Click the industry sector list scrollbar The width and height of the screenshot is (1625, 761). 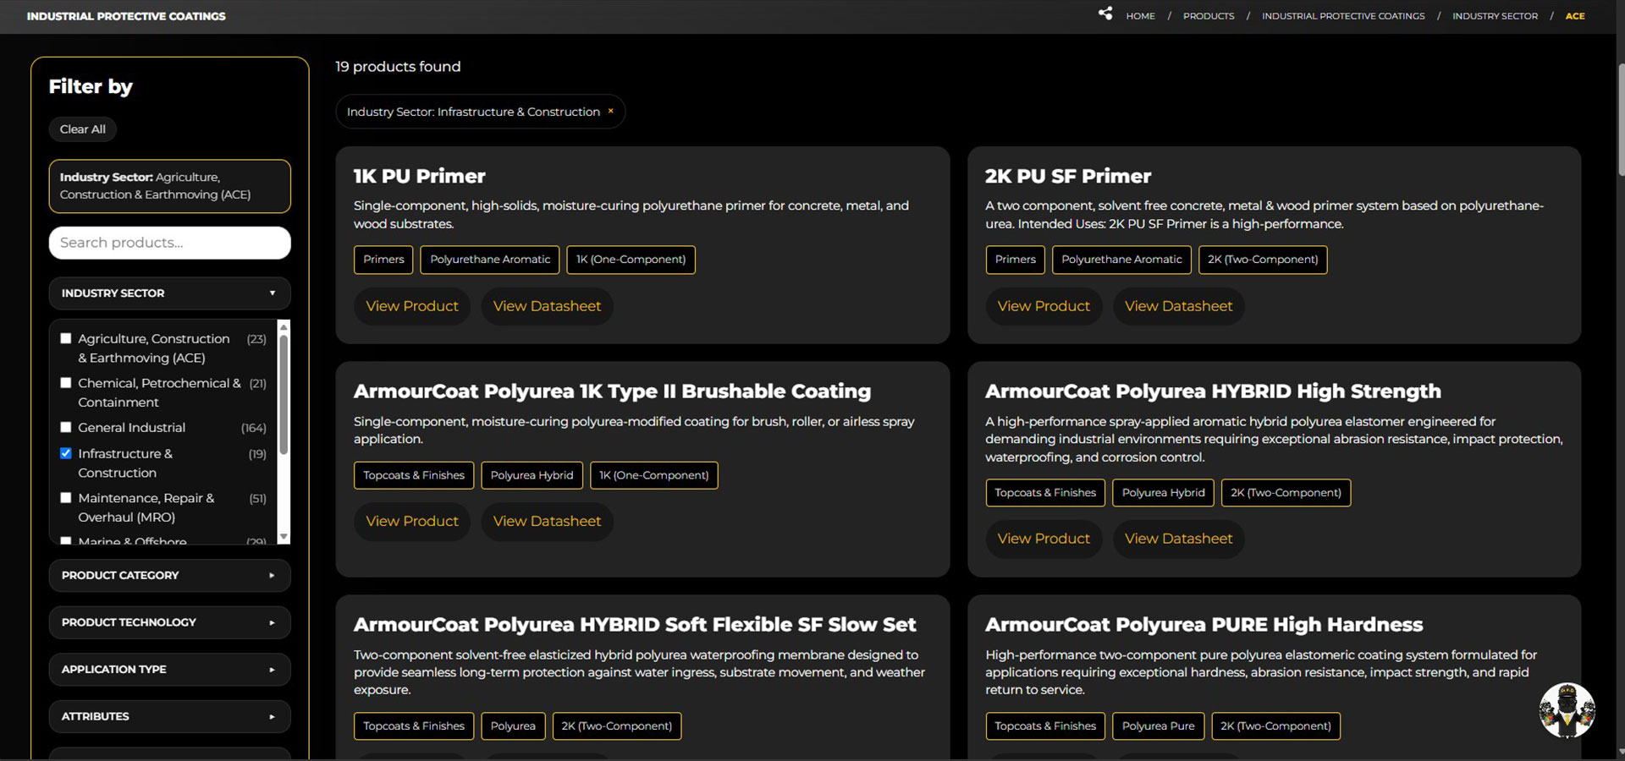284,396
